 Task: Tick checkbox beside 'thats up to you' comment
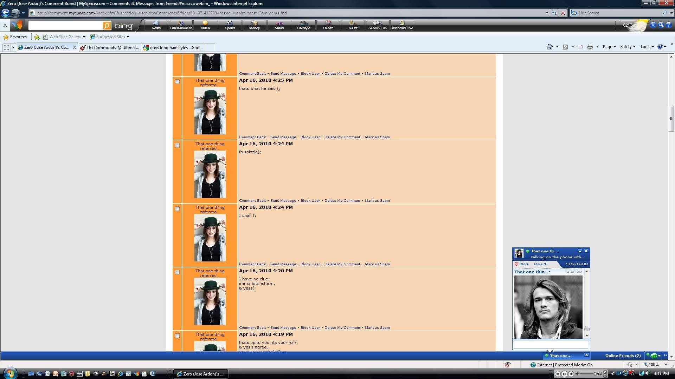pyautogui.click(x=177, y=336)
